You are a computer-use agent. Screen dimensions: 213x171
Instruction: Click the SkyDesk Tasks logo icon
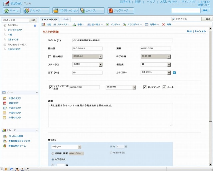[x=6, y=3]
